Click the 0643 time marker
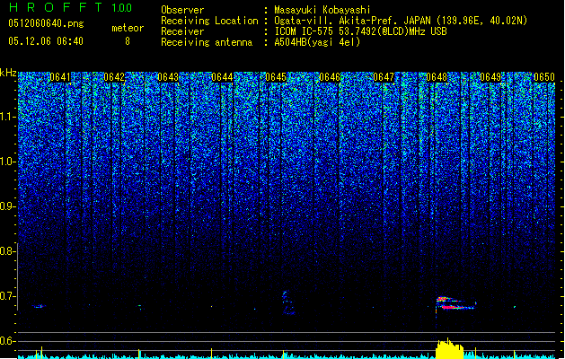The width and height of the screenshot is (565, 359). [x=168, y=77]
